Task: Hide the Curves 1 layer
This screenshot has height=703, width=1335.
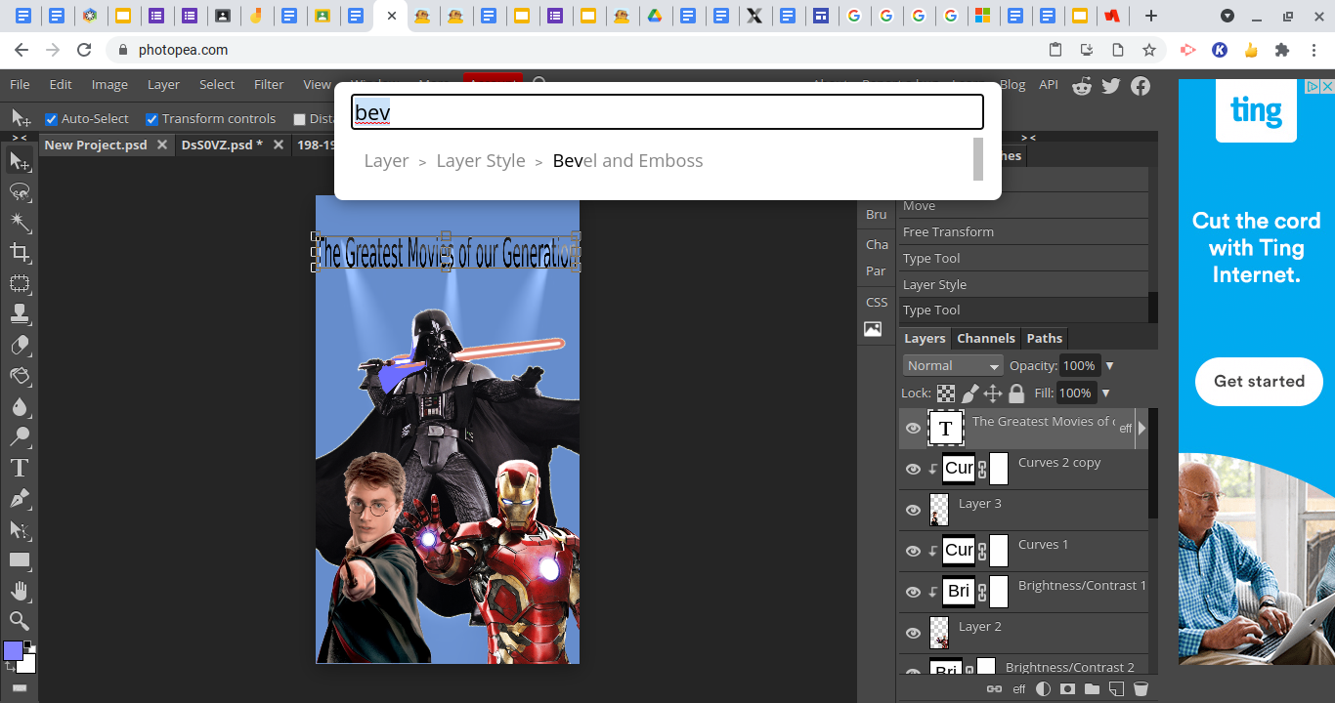Action: click(913, 552)
